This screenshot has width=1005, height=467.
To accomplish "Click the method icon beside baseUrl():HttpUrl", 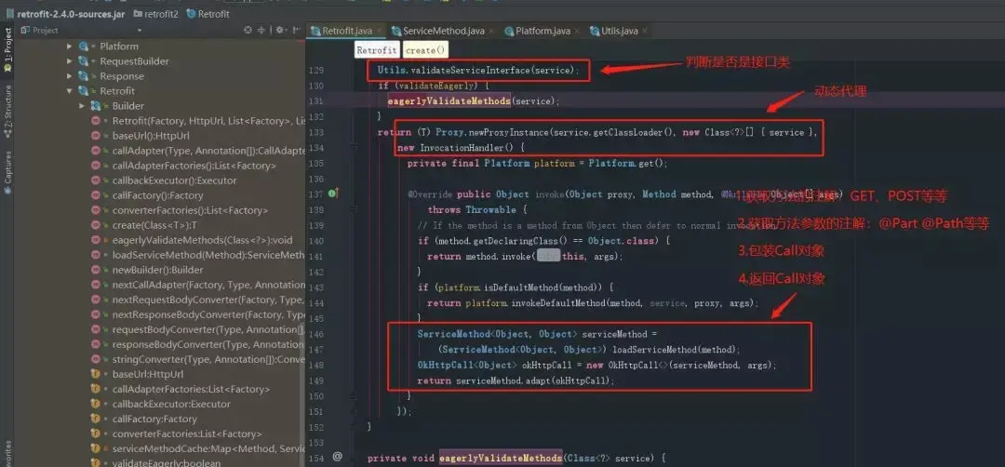I will tap(96, 136).
